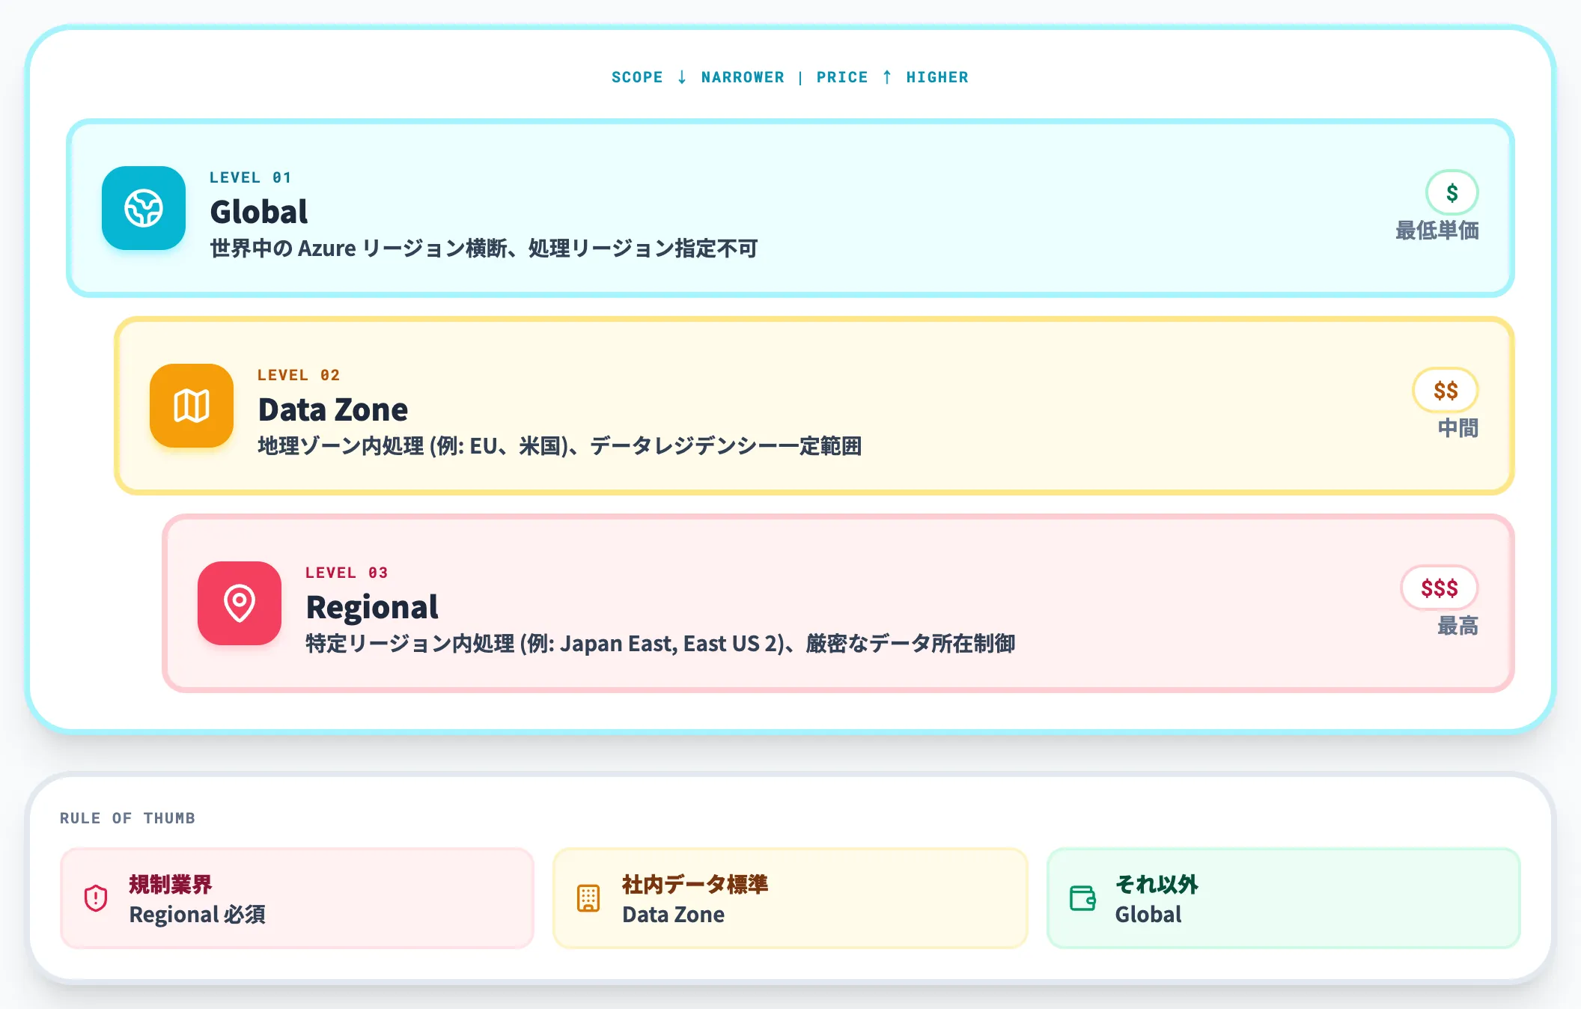Click the wallet icon beside それ以外
The width and height of the screenshot is (1581, 1009).
click(1082, 897)
